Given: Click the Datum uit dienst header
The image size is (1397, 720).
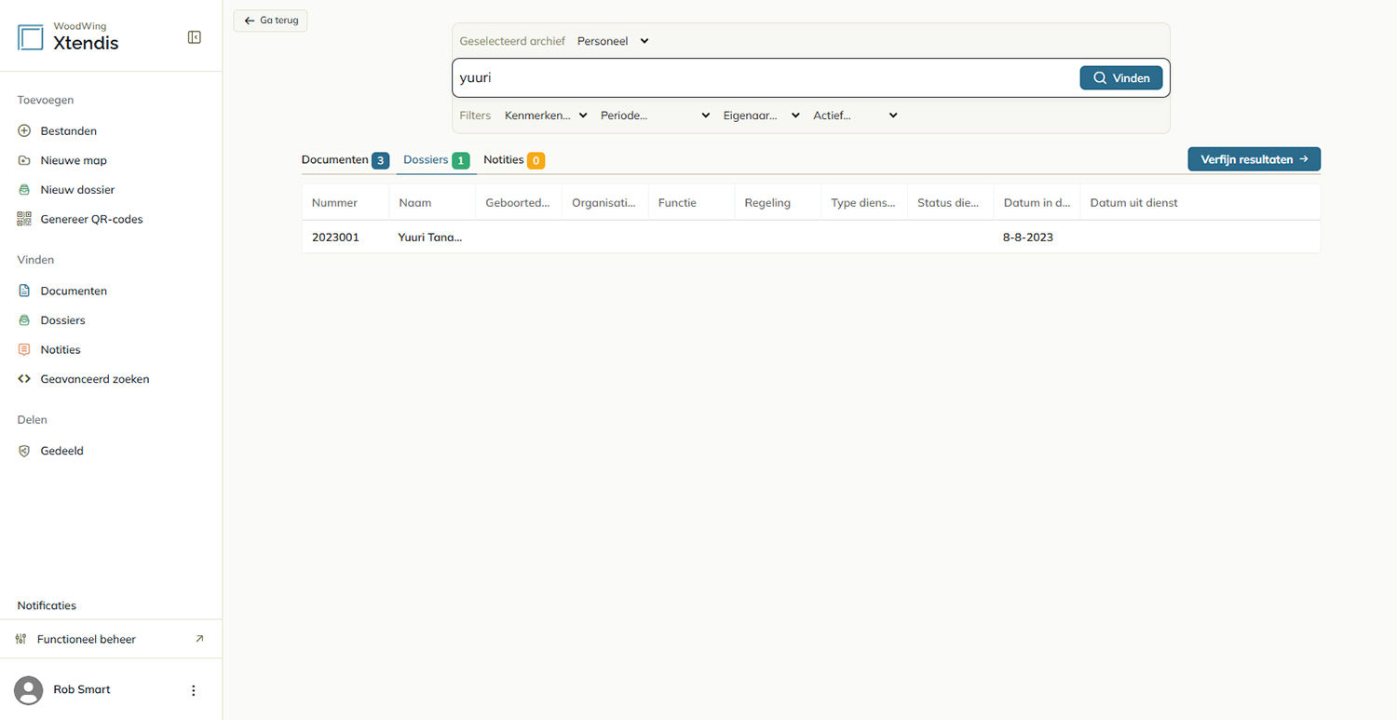Looking at the screenshot, I should [x=1200, y=202].
